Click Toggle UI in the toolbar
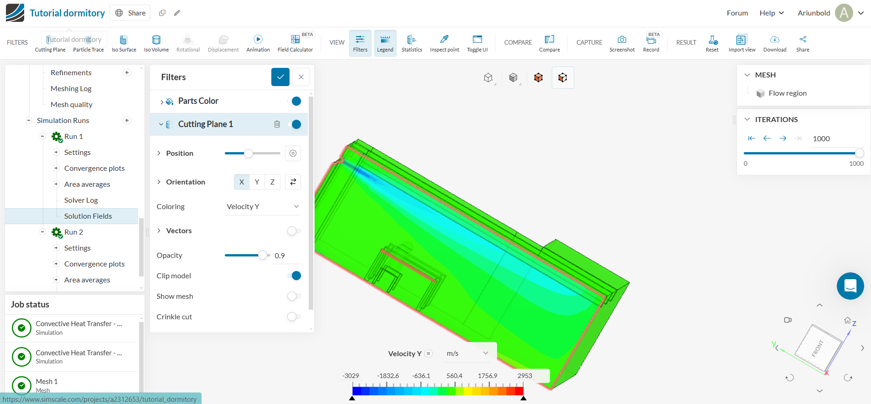 [477, 43]
